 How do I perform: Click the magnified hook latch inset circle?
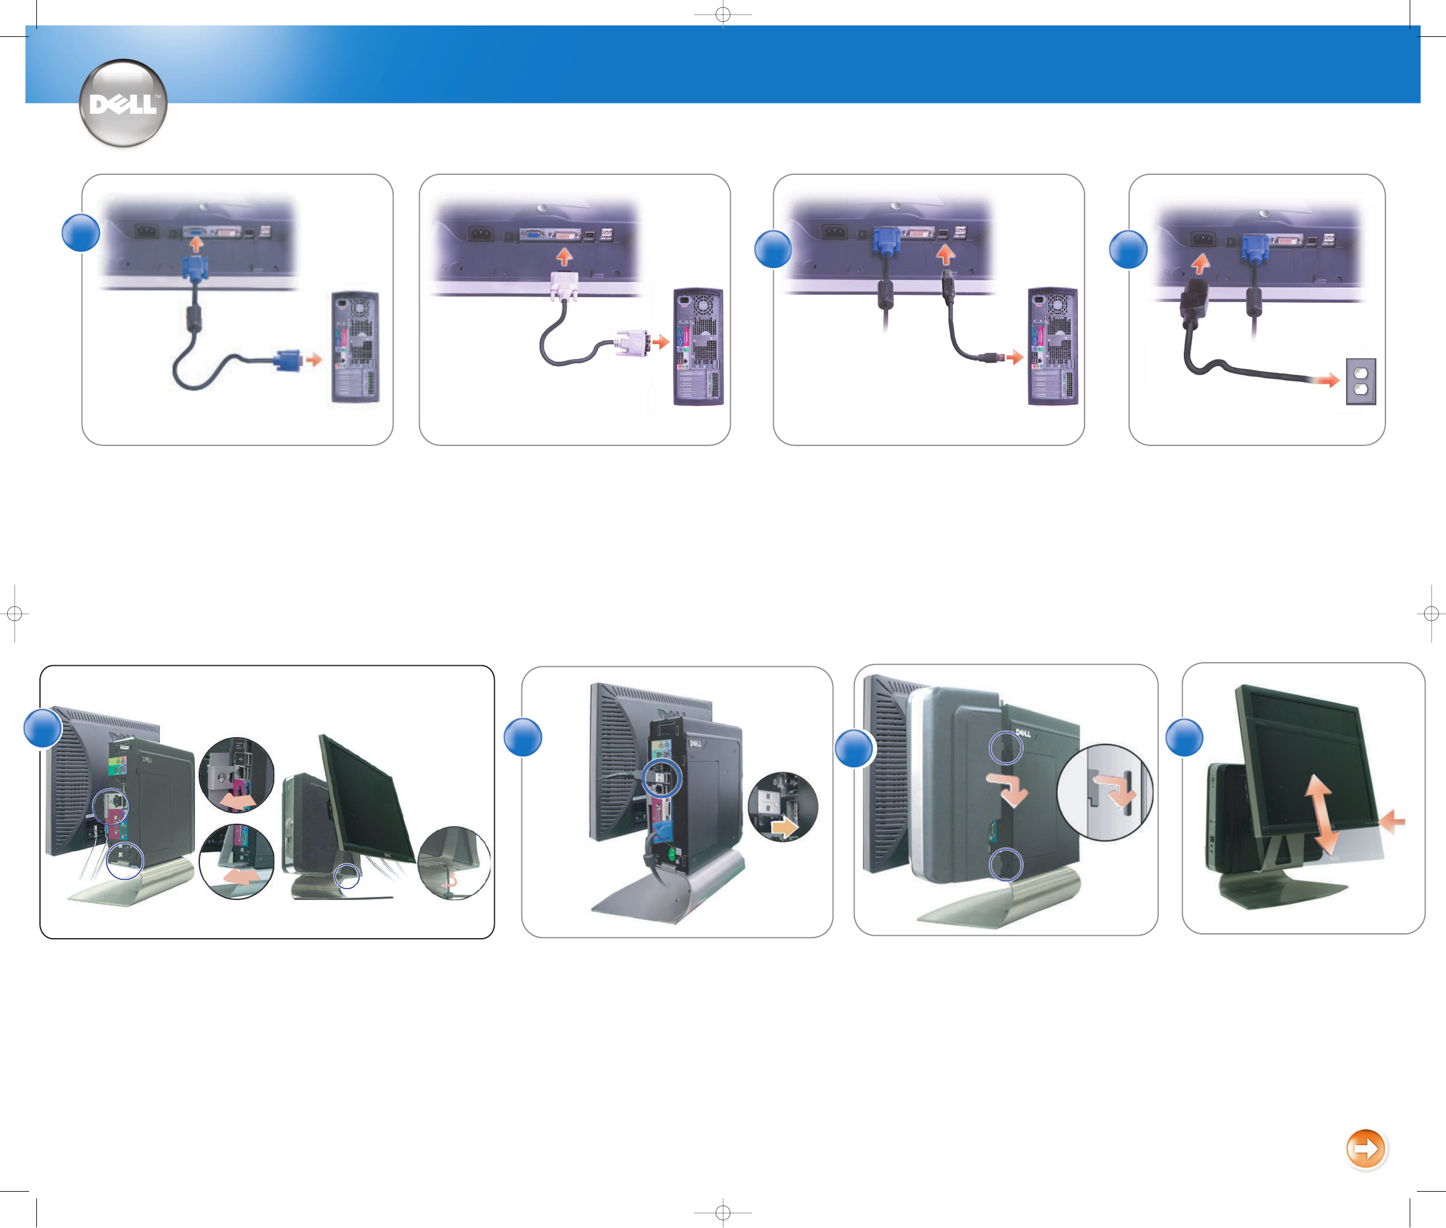click(1104, 792)
